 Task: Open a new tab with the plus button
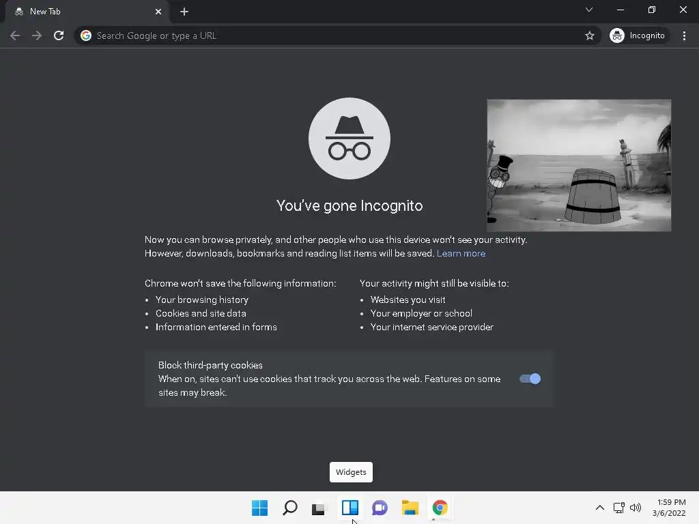tap(184, 12)
